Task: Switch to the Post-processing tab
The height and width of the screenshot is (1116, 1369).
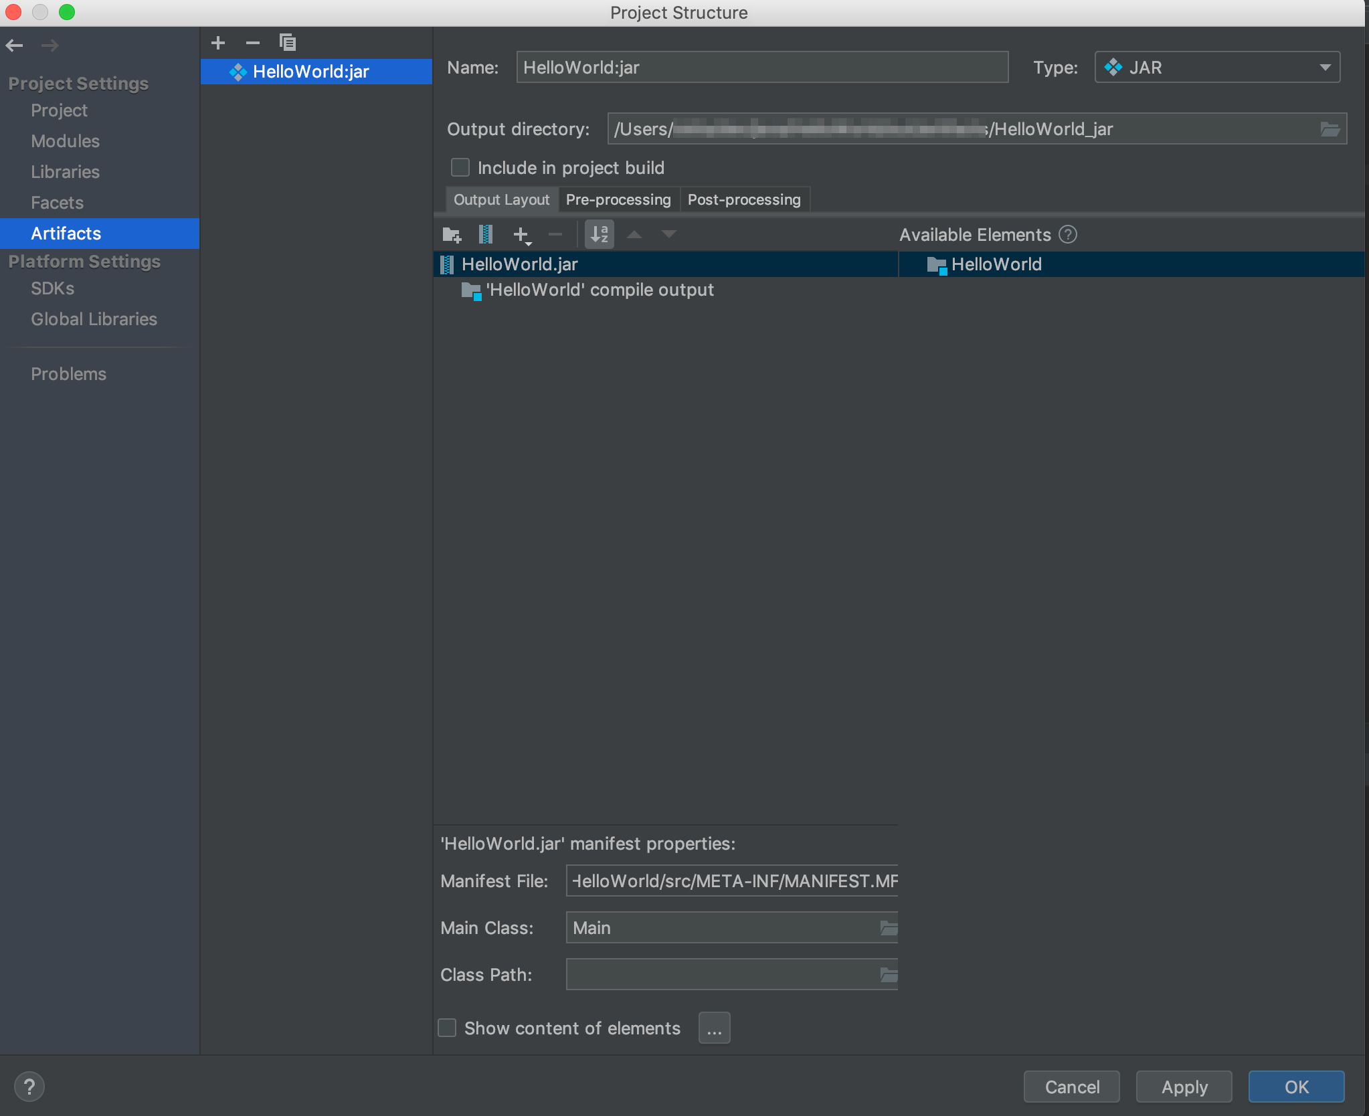Action: (744, 199)
